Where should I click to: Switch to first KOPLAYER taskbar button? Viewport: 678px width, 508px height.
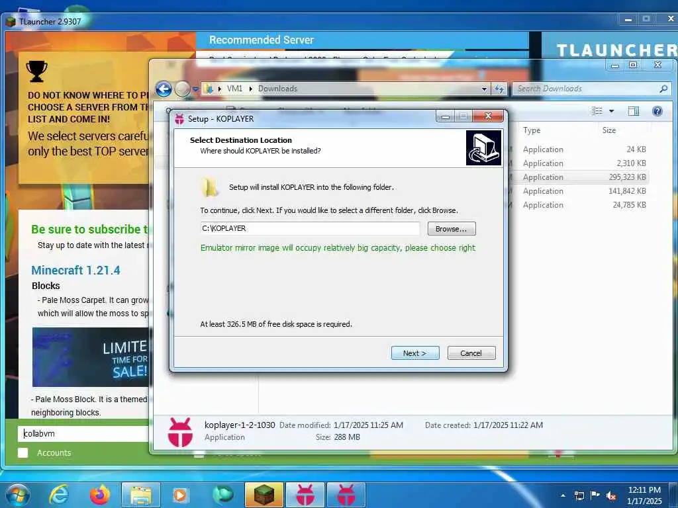(305, 495)
